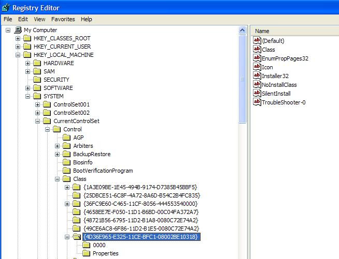This screenshot has width=339, height=259.
Task: Select the ControlSet001 key label
Action: coord(72,104)
